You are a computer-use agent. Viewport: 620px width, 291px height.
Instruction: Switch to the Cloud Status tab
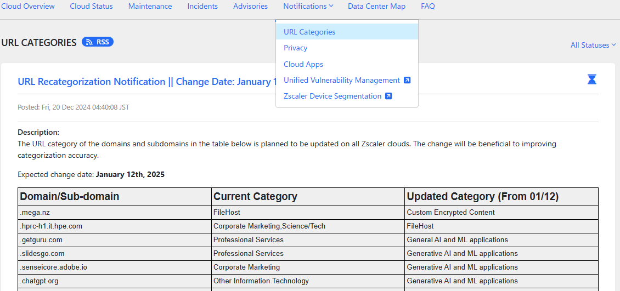91,7
